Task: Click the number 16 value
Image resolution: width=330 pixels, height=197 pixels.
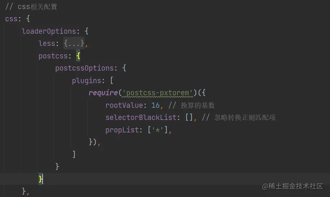Action: coord(155,105)
